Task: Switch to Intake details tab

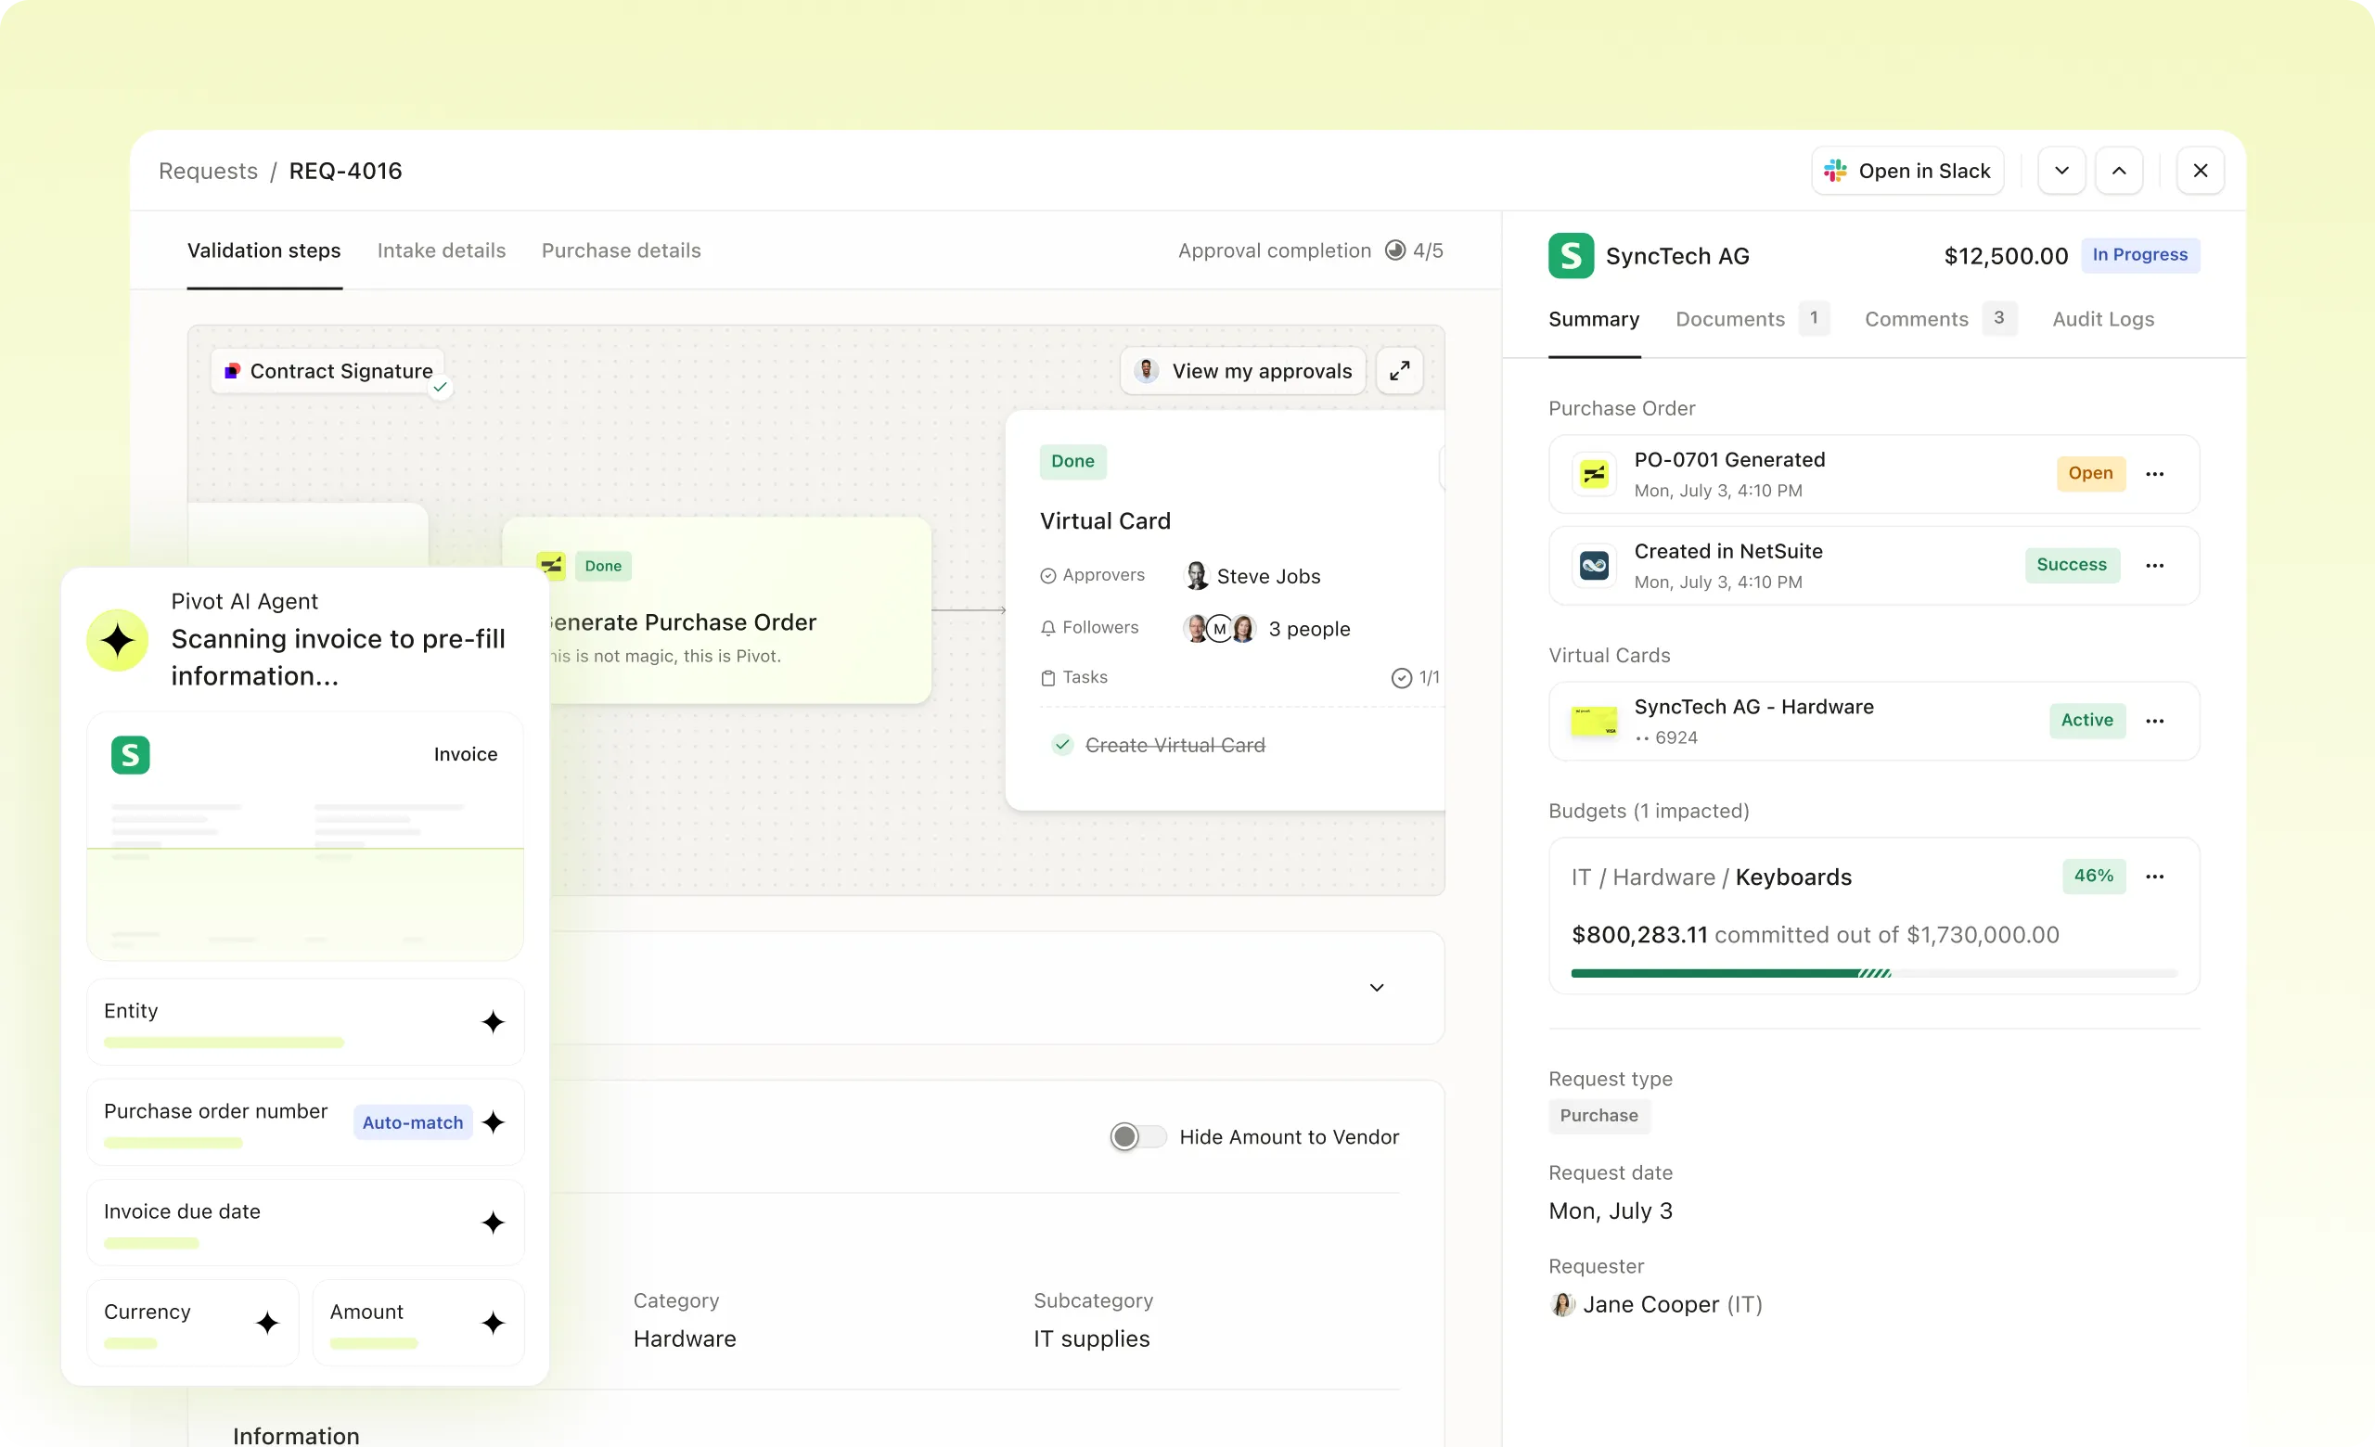Action: pos(441,250)
